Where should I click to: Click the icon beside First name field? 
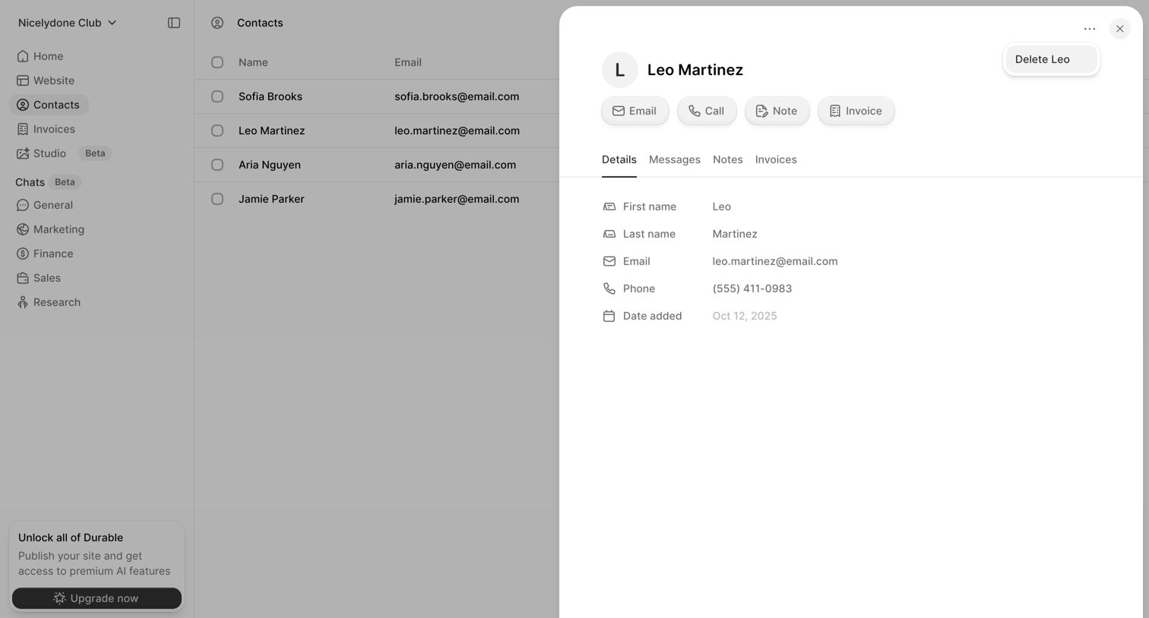point(609,207)
